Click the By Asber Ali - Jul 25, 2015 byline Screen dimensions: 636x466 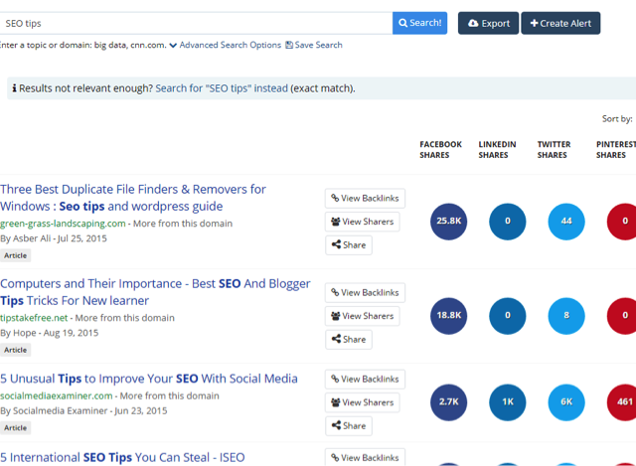[54, 238]
